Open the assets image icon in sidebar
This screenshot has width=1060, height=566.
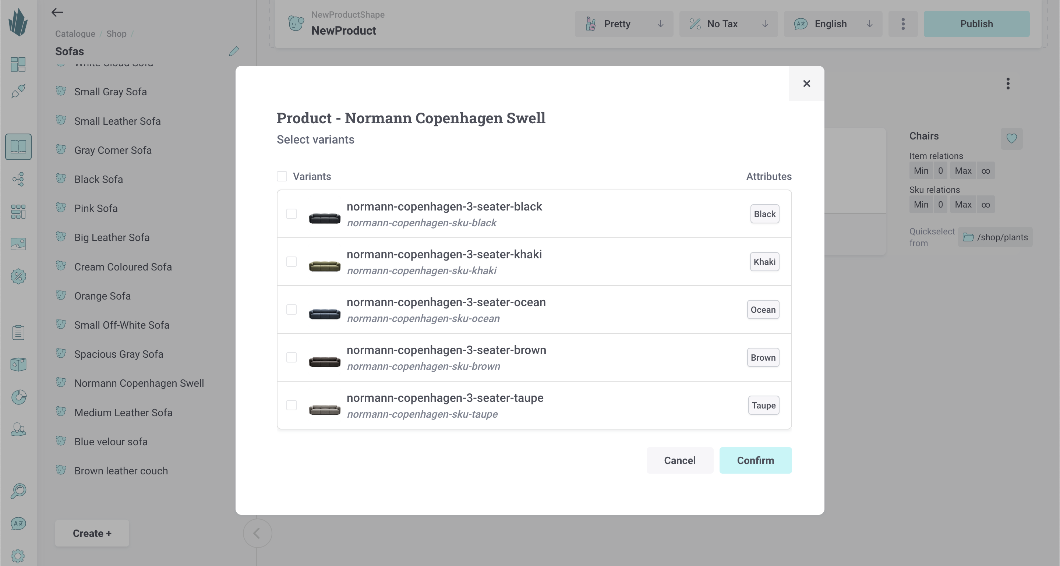tap(18, 244)
